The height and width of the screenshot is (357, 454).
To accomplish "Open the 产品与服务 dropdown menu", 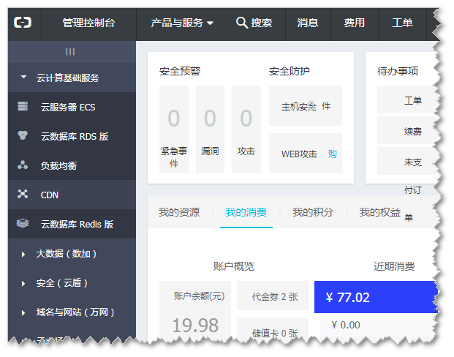I will 182,23.
